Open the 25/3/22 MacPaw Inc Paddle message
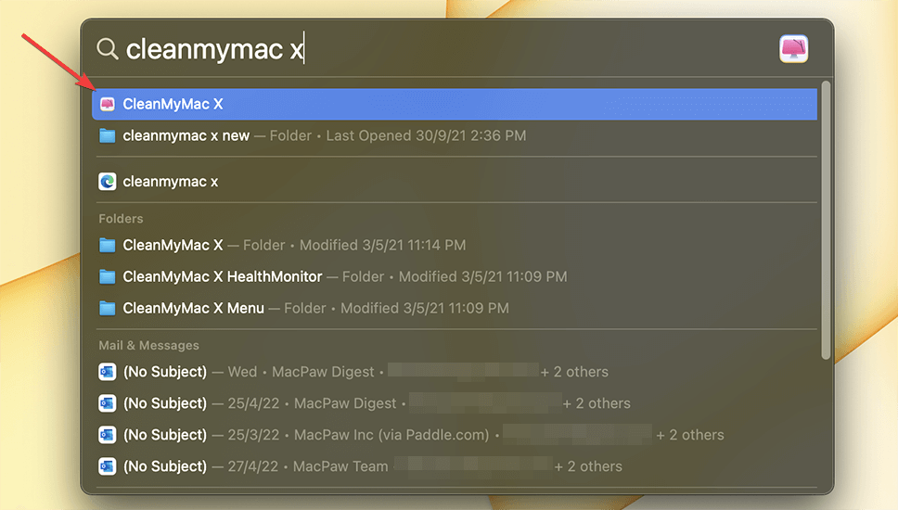This screenshot has height=510, width=898. pyautogui.click(x=455, y=435)
